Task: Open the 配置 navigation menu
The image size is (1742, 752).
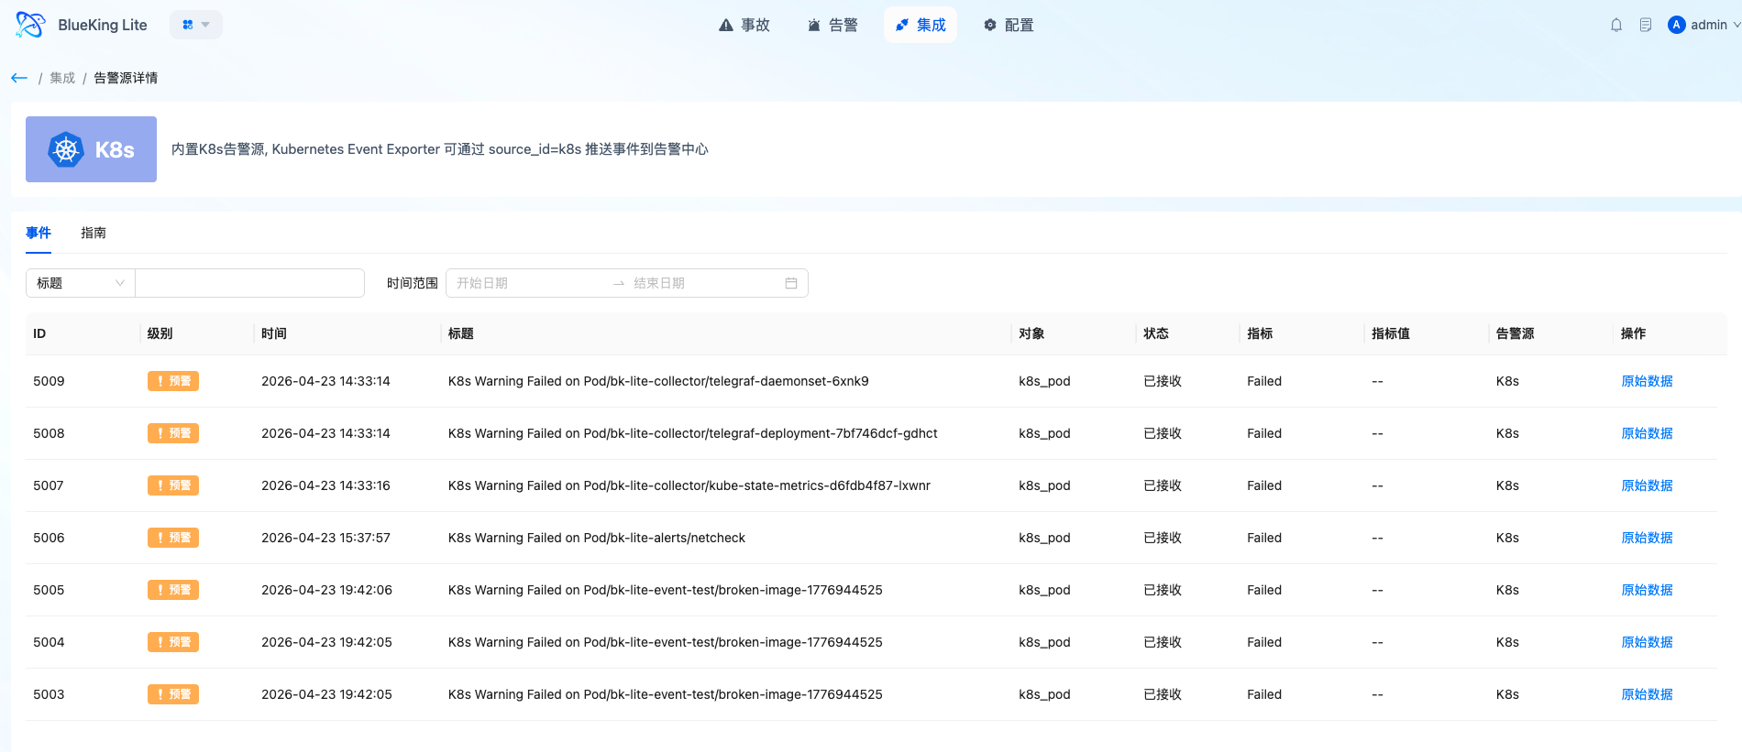Action: (1009, 25)
